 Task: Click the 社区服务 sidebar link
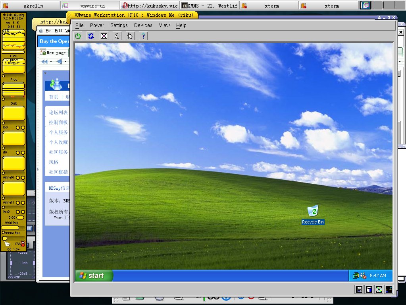click(x=58, y=152)
